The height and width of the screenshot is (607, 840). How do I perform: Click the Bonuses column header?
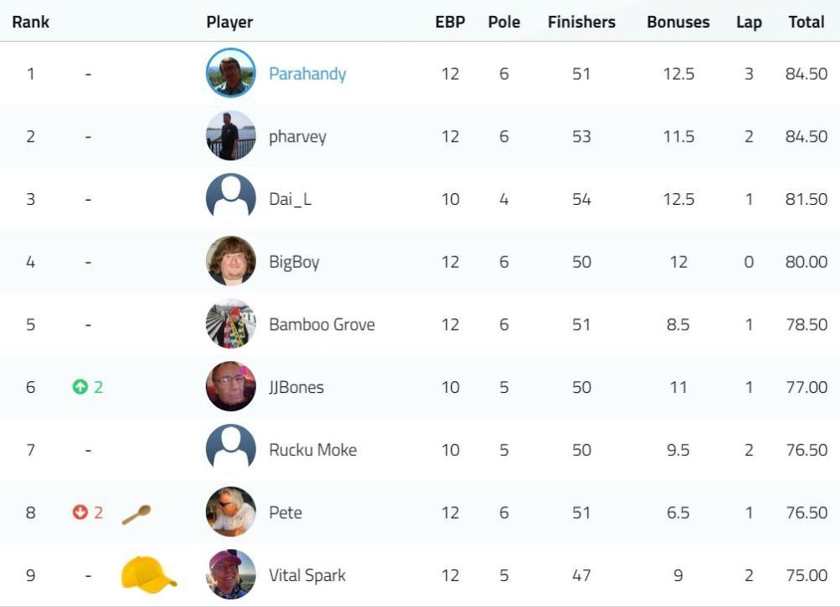[x=678, y=22]
